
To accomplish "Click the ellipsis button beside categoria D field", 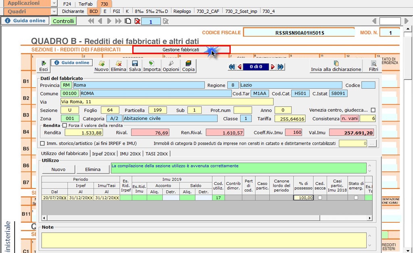I will pyautogui.click(x=372, y=143).
